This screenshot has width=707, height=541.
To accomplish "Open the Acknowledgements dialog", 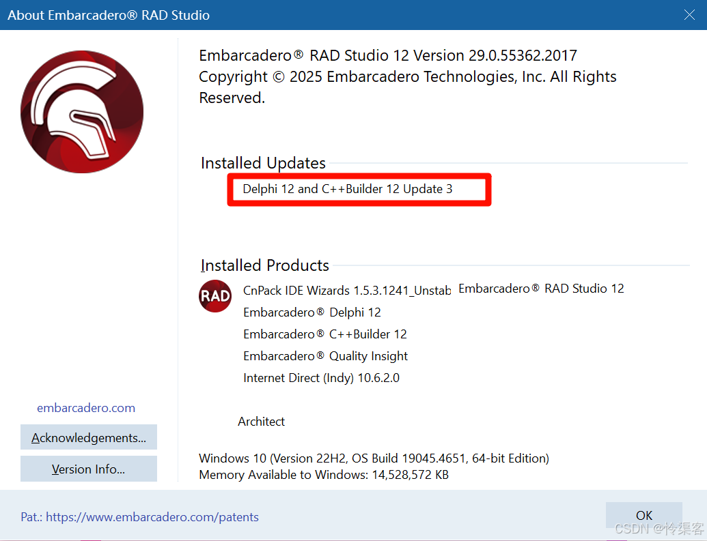I will point(88,437).
